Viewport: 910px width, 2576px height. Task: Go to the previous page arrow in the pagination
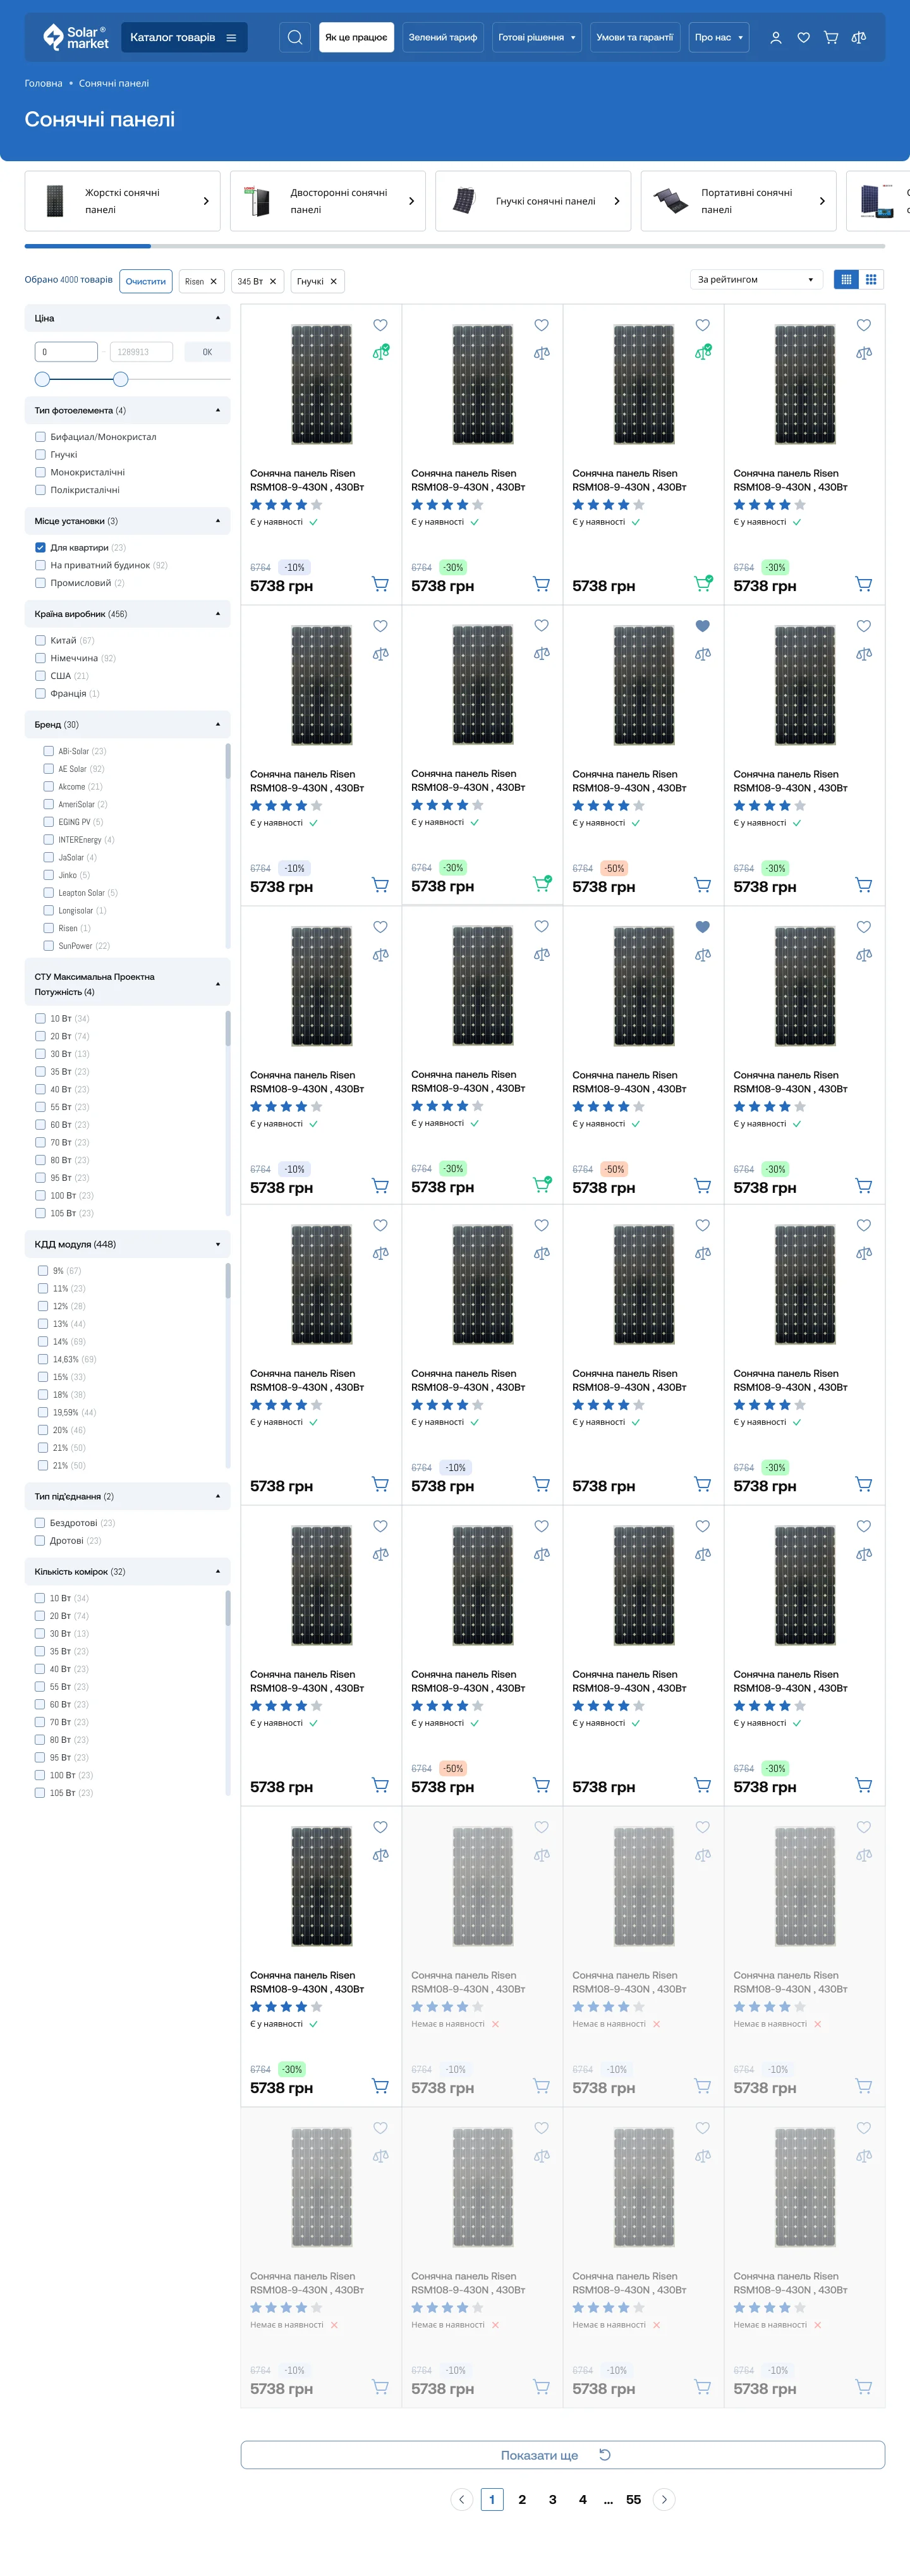[462, 2499]
